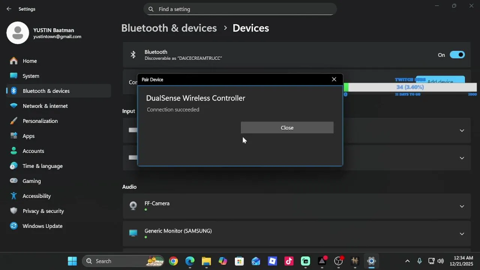Switch to Streamlabs in the taskbar
480x270 pixels.
click(x=305, y=261)
